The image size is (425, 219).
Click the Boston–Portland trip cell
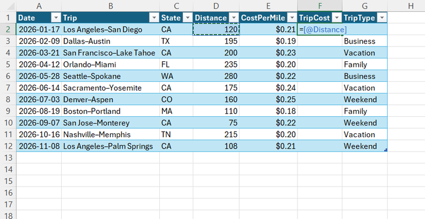[110, 111]
